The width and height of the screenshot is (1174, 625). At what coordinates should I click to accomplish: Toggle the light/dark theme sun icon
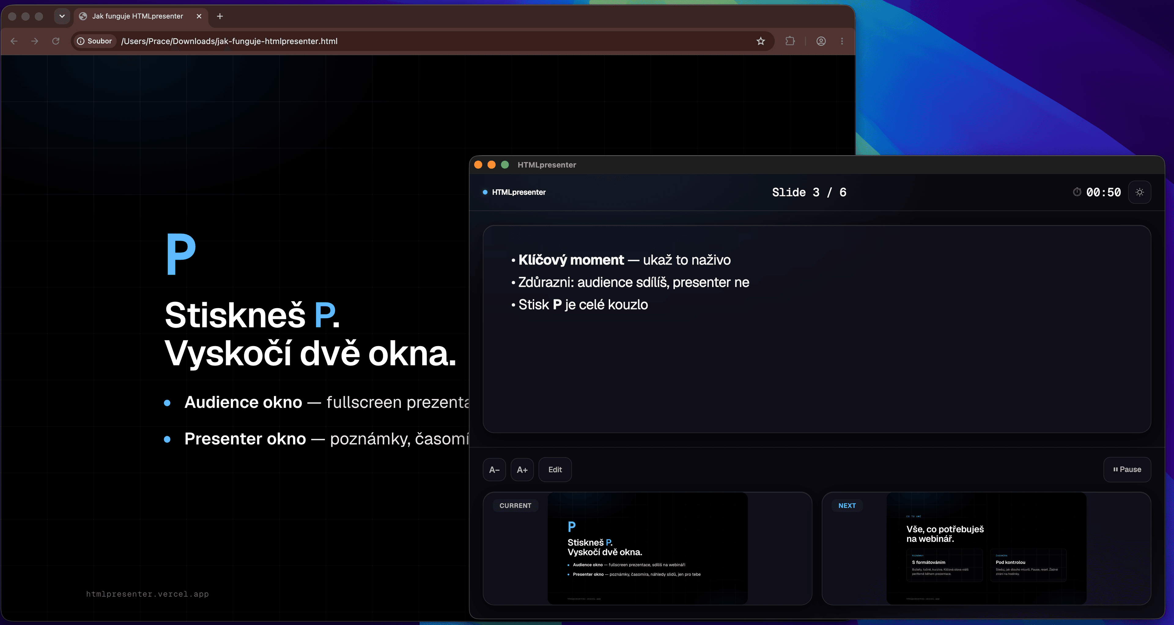pos(1139,192)
